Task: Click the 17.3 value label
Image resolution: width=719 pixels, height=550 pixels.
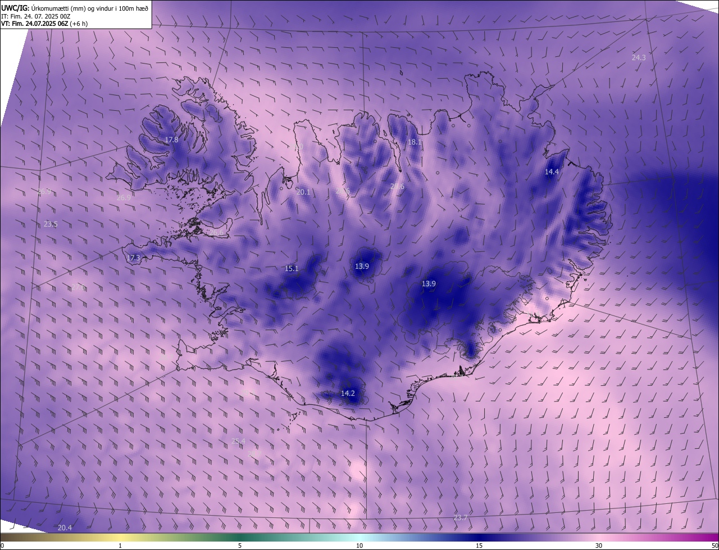Action: (x=133, y=258)
